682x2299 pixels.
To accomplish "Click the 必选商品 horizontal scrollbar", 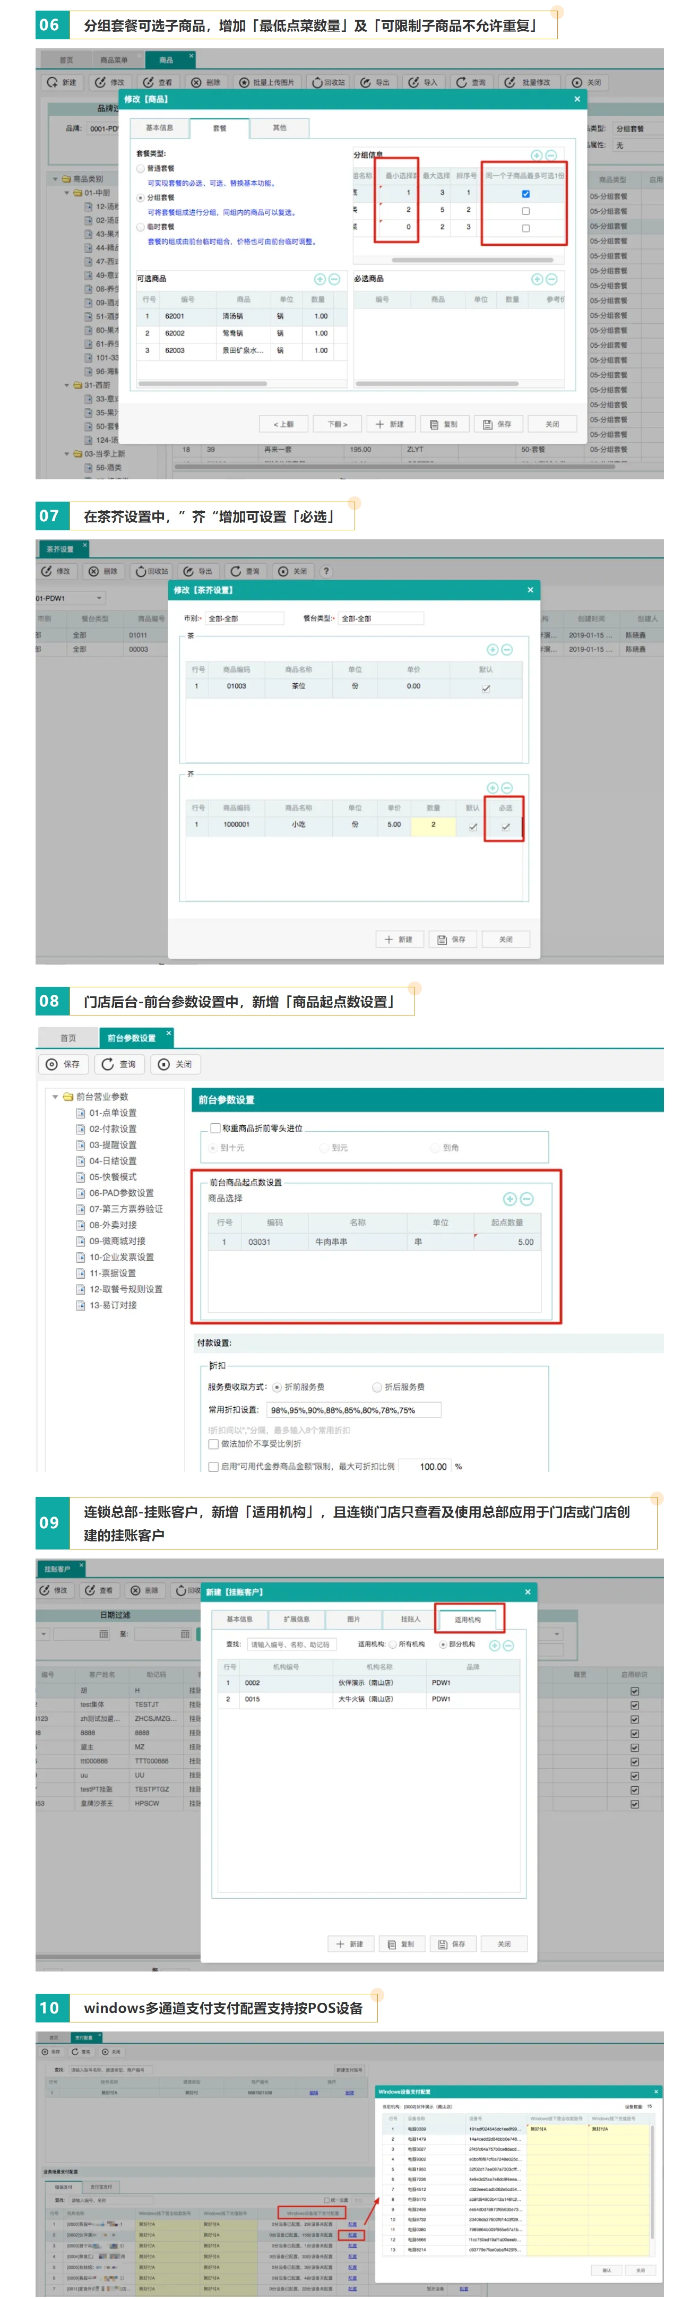I will pos(437,384).
